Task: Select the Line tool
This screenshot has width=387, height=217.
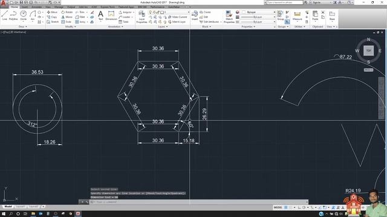Action: coord(4,15)
